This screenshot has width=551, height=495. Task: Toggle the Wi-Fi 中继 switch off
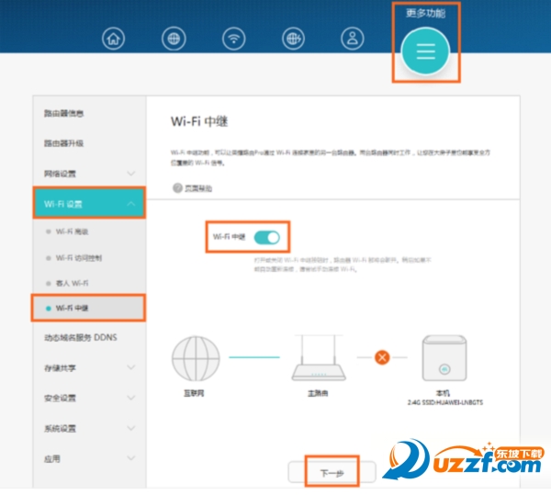click(x=267, y=237)
